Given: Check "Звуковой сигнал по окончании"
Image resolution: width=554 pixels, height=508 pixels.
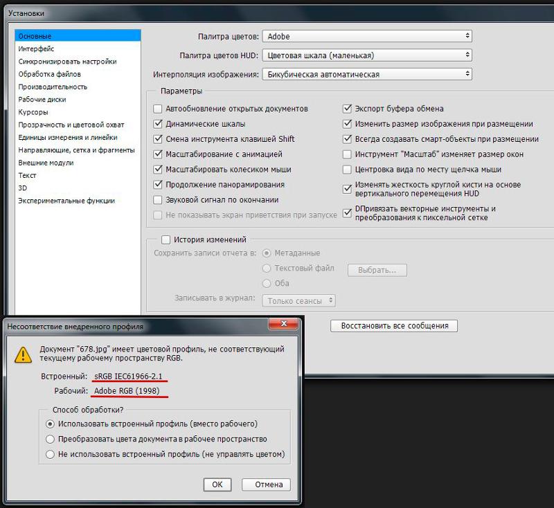Looking at the screenshot, I should 158,200.
